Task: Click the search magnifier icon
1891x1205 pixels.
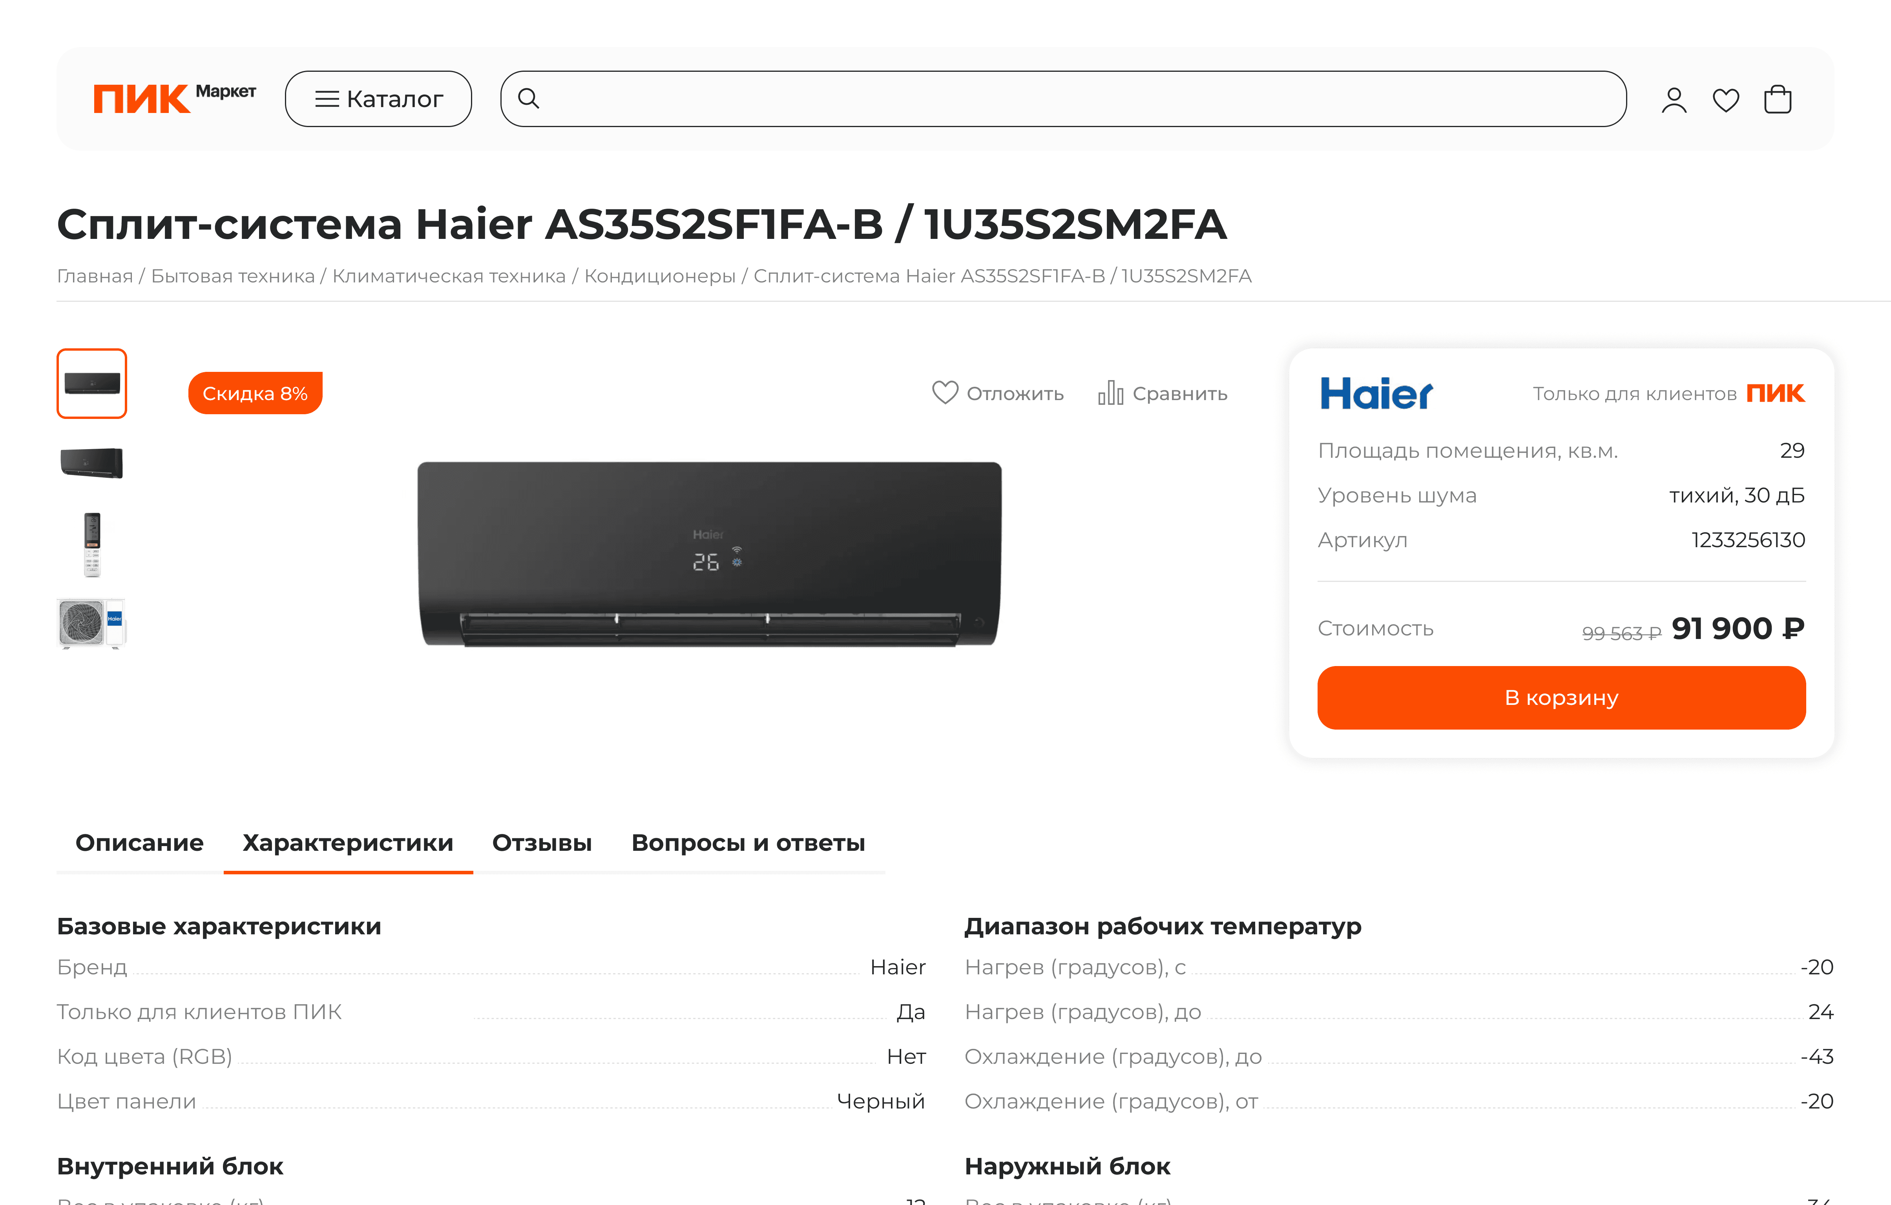Action: click(x=529, y=99)
